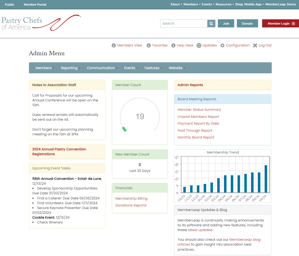Open 2024 Annual Pastry Convention Registrations link

[59, 152]
